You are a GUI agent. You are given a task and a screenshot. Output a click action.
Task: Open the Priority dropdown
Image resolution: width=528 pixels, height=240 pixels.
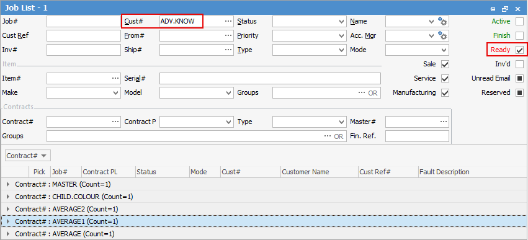[x=341, y=36]
